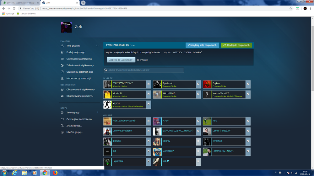Click group pending invitations envelope icon
314x176 pixels.
point(62,119)
